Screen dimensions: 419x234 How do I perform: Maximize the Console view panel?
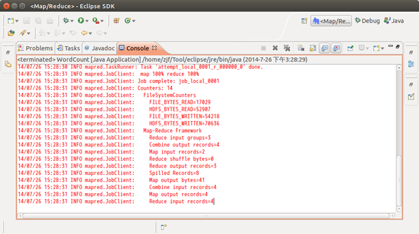coord(397,47)
